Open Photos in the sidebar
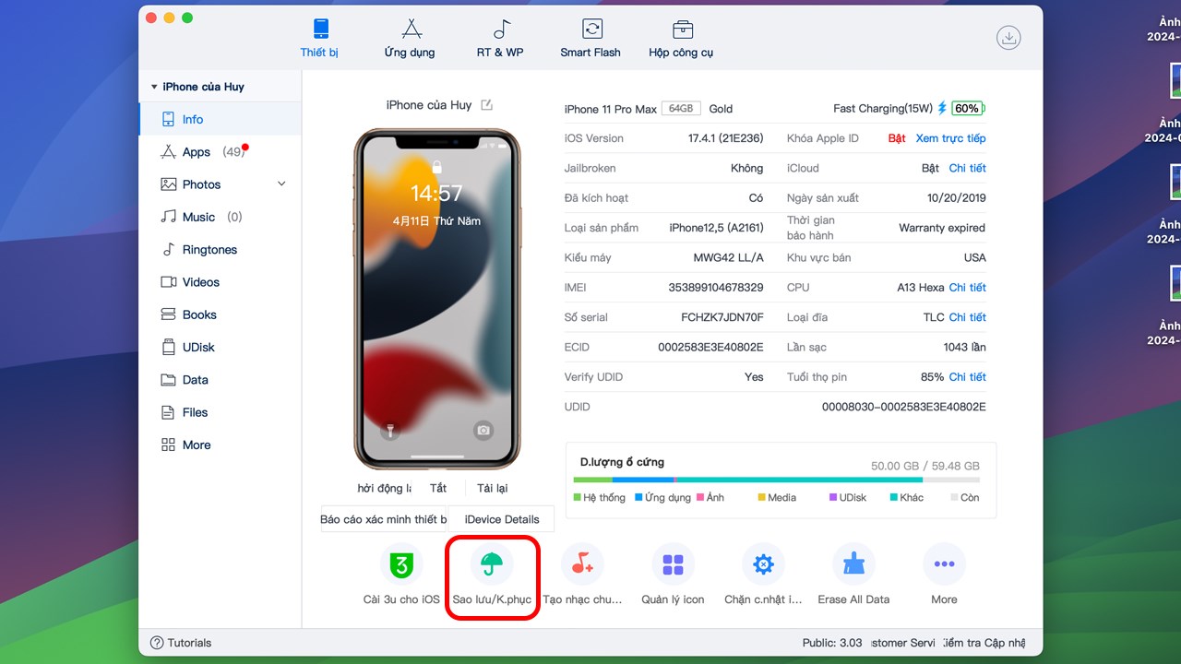 (220, 184)
